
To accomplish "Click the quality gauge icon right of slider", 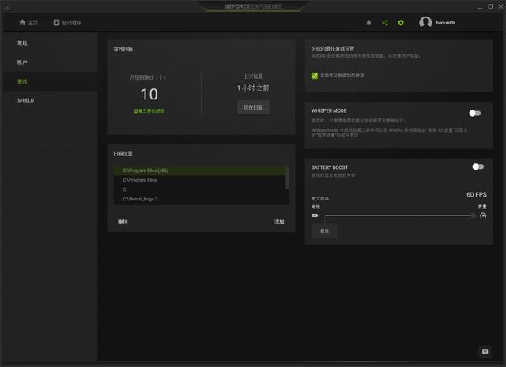I will (482, 215).
